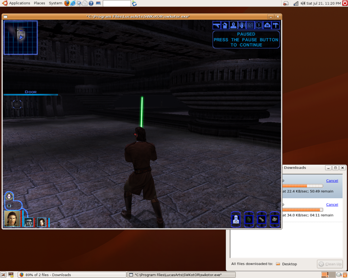
Task: Use the second quick slot with green item
Action: 249,220
